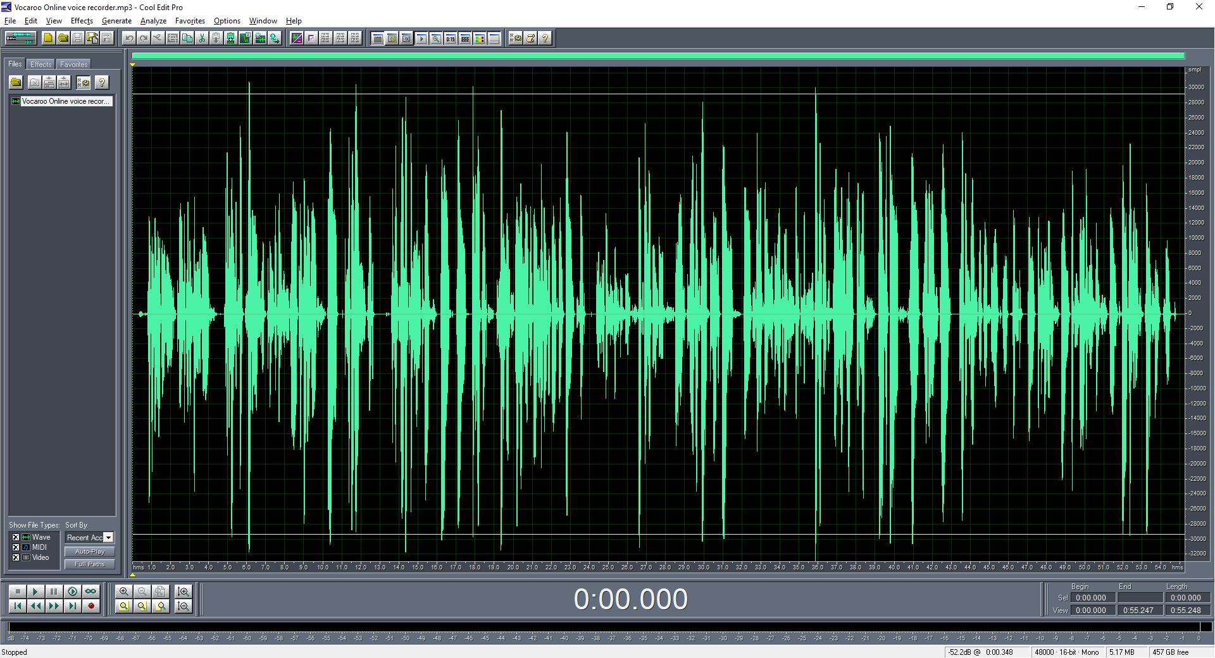Open the Window menu
Screen dimensions: 1215x658
click(x=263, y=21)
